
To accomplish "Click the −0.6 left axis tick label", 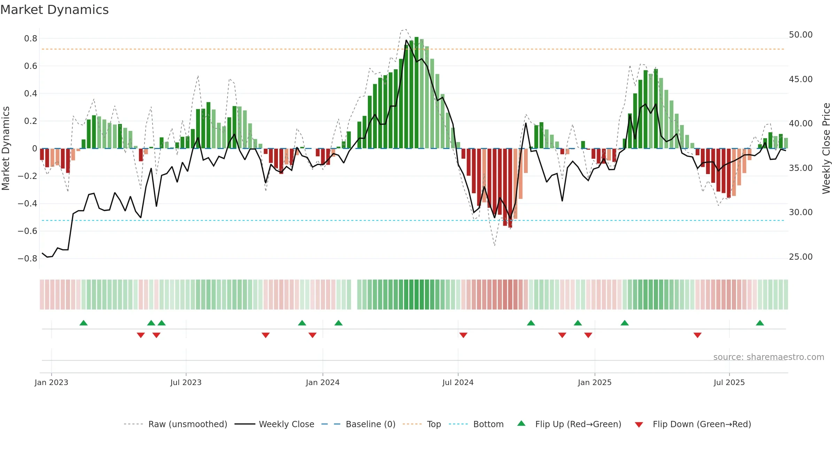I will click(28, 231).
